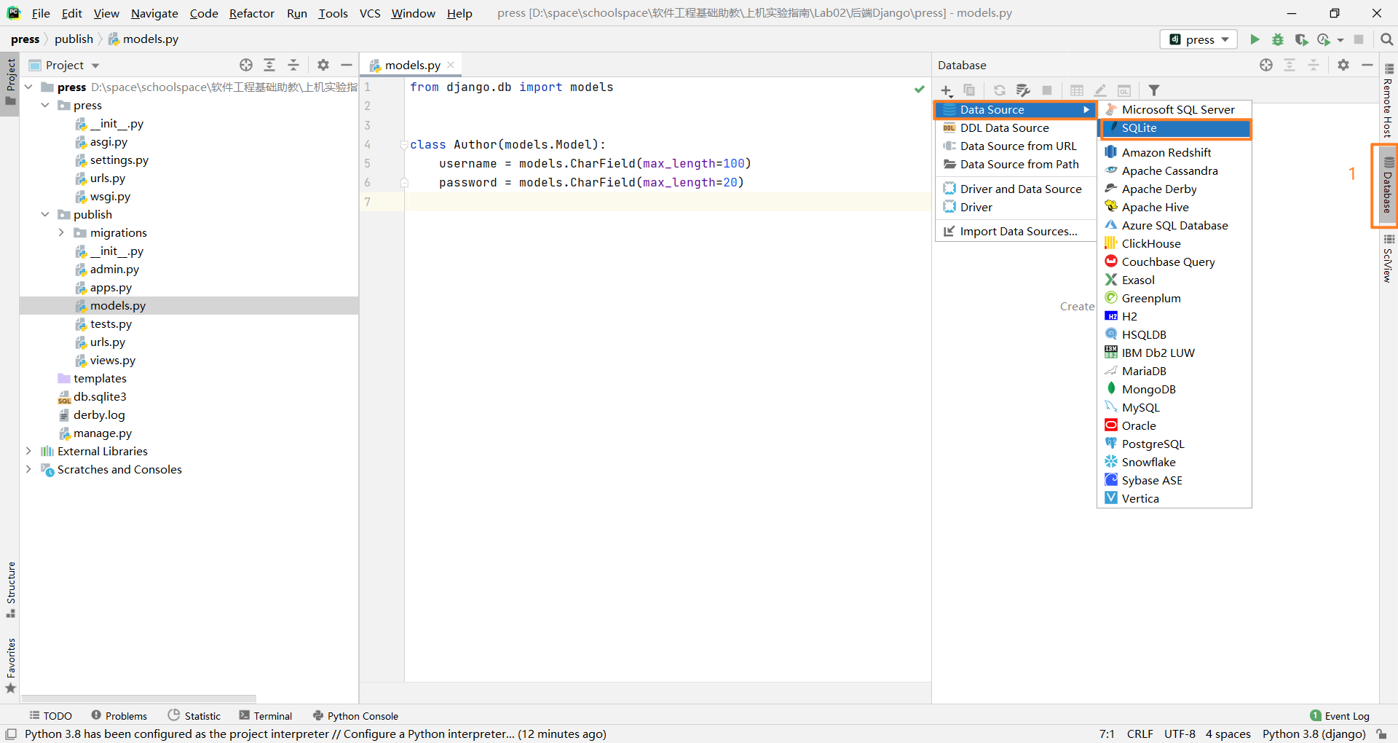Select db.sqlite3 file in project tree

pos(100,396)
